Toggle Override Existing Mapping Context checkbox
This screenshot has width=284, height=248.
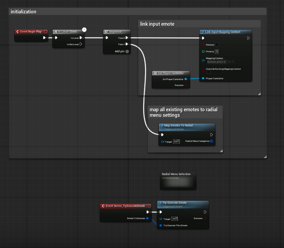[x=208, y=72]
